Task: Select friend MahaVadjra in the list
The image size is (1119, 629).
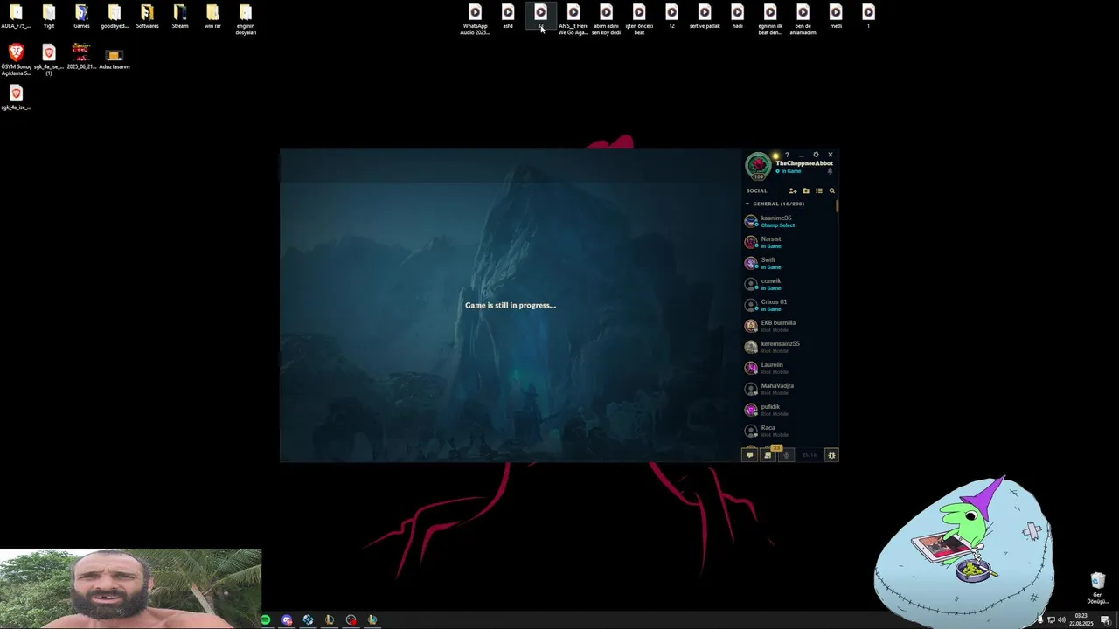Action: tap(789, 389)
